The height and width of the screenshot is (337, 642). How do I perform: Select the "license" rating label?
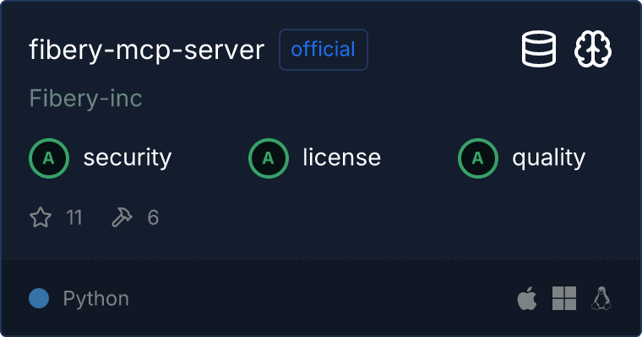point(341,158)
